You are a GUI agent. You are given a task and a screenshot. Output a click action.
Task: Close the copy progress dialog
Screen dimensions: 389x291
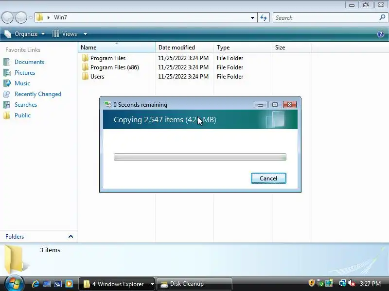pos(289,105)
